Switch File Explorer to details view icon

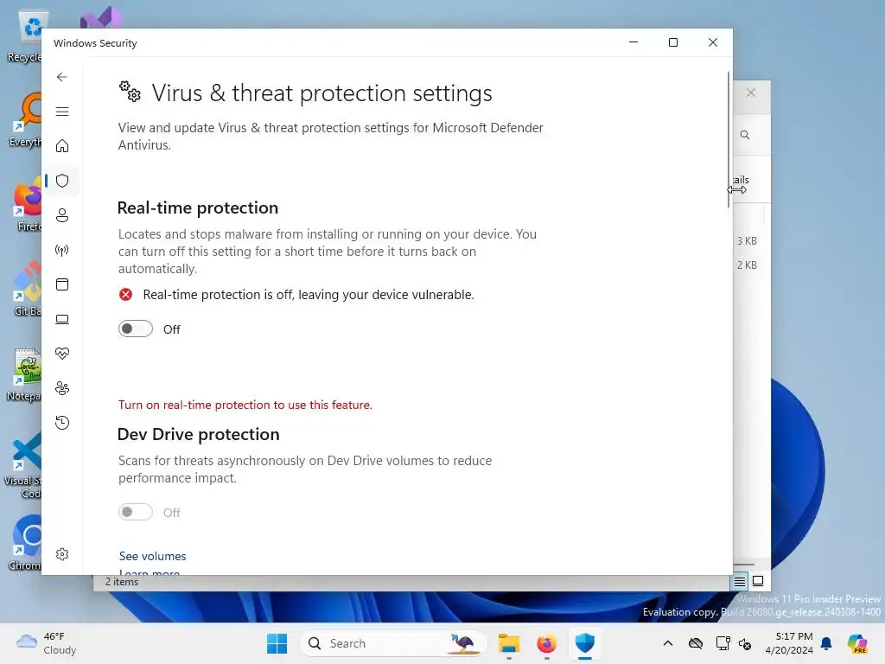pyautogui.click(x=740, y=581)
